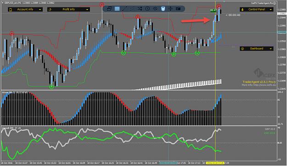
Task: Click the yellow highlighted date on time axis
Action: click(x=215, y=163)
